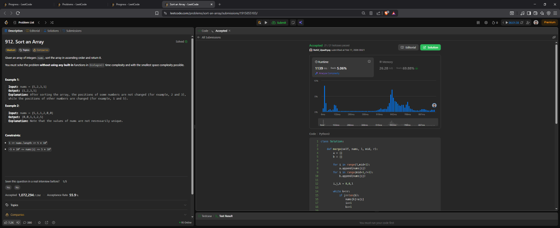Switch to the Editorial tab

[x=34, y=31]
